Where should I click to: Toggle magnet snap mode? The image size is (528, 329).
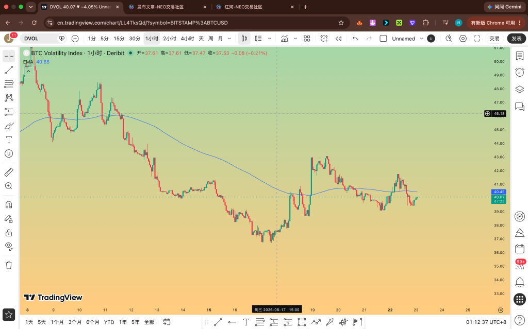(x=9, y=204)
